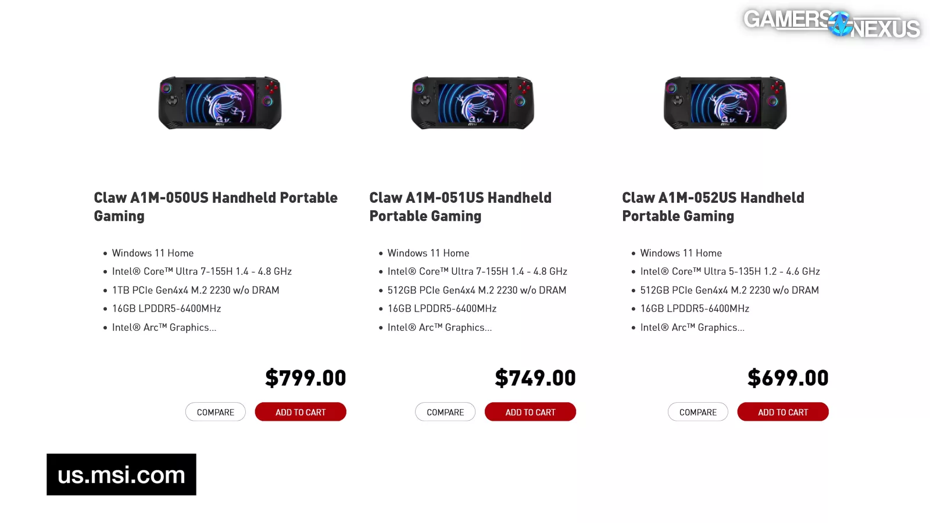
Task: Open the Claw A1M-051US Handheld Portable Gaming title
Action: (460, 207)
